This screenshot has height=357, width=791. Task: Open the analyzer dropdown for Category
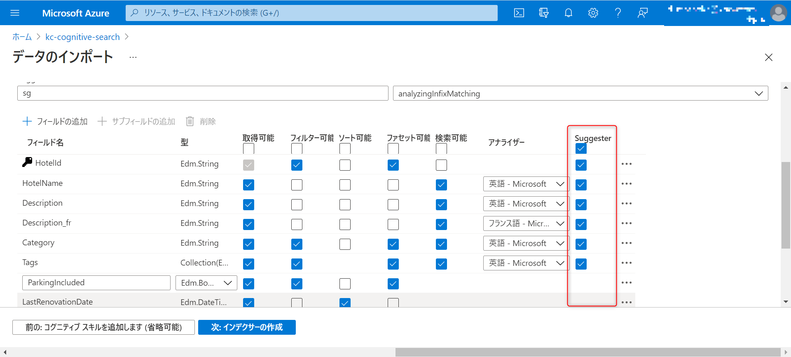pyautogui.click(x=526, y=243)
